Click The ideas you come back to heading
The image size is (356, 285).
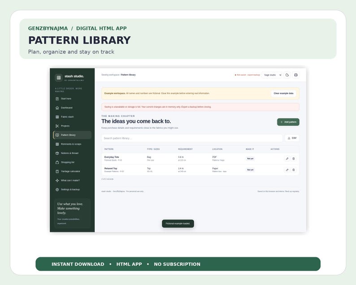[x=136, y=121]
